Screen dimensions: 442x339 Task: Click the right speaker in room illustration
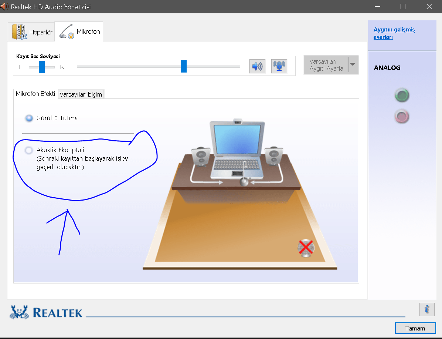click(x=274, y=155)
